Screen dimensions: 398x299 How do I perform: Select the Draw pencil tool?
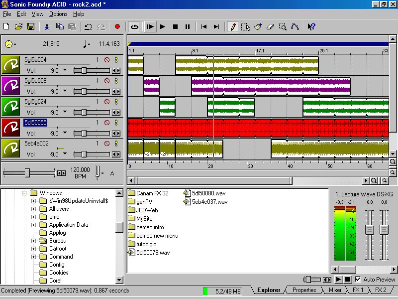tap(232, 26)
